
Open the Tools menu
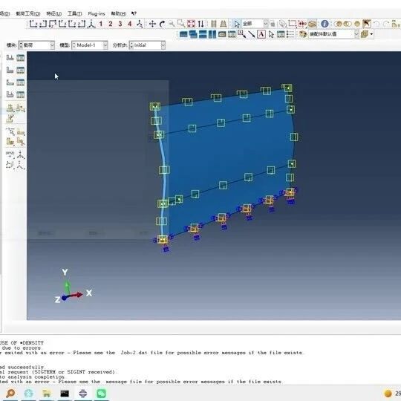tap(74, 13)
